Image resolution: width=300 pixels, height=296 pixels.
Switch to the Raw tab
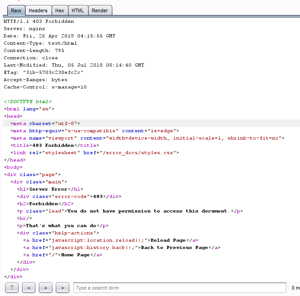point(16,10)
